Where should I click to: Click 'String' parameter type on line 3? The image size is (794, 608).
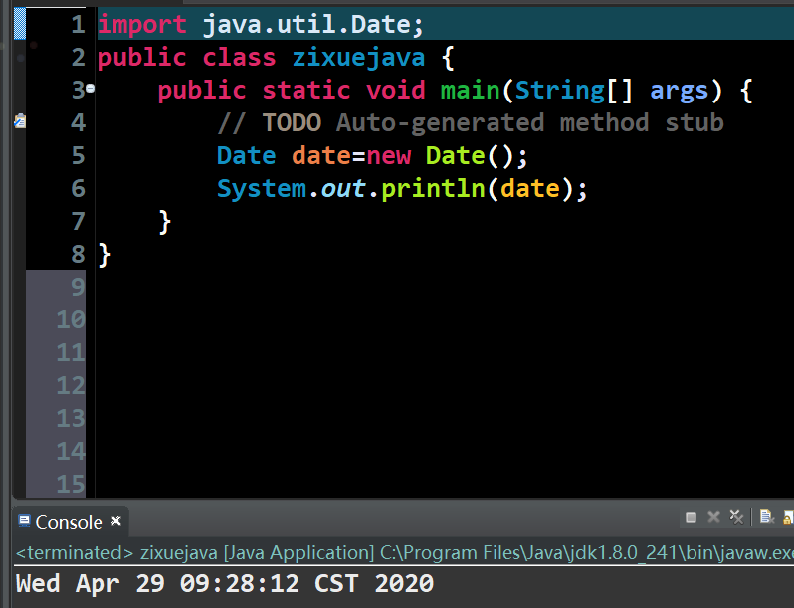[559, 92]
